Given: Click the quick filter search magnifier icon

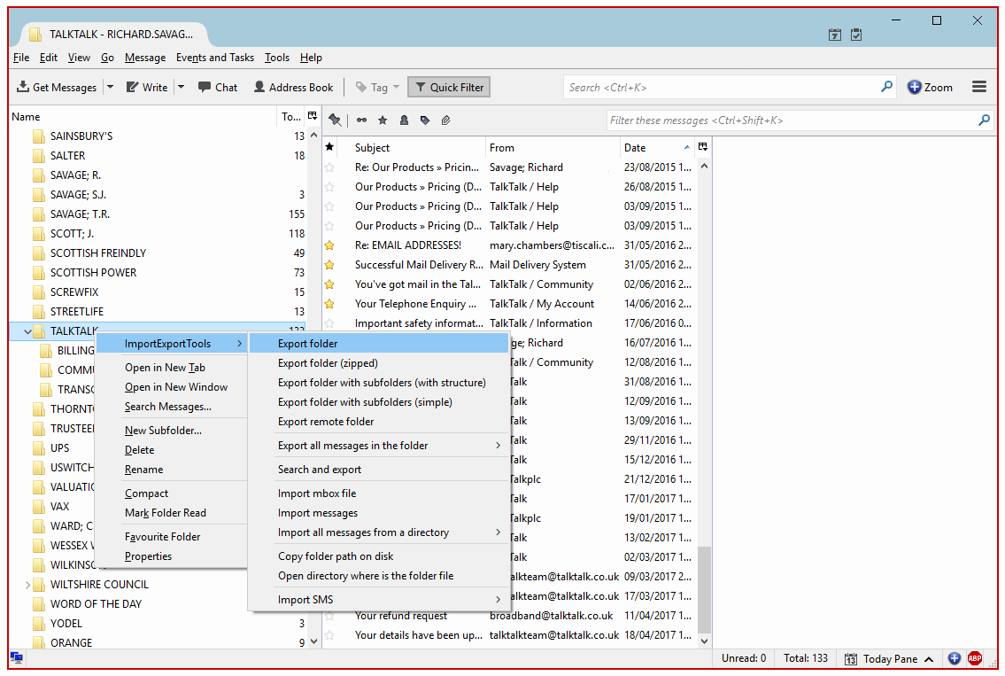Looking at the screenshot, I should tap(984, 120).
